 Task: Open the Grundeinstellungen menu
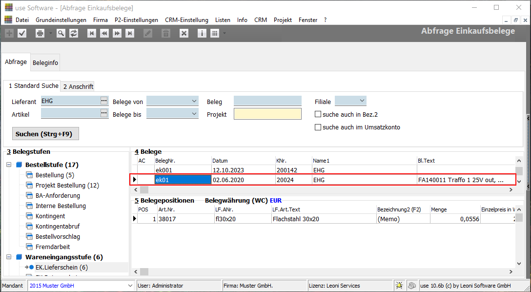click(61, 20)
